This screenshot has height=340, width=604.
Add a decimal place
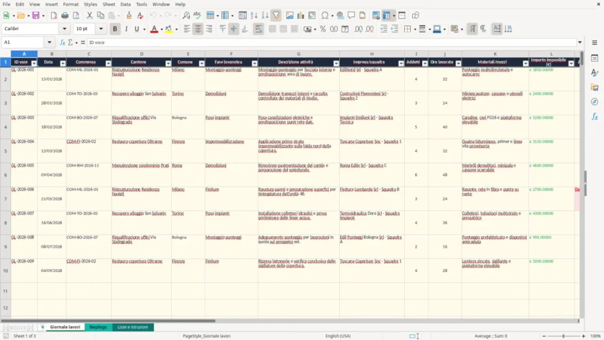(359, 29)
